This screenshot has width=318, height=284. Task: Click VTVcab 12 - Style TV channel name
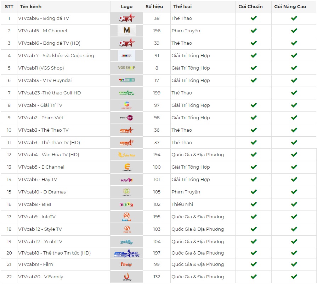point(40,229)
